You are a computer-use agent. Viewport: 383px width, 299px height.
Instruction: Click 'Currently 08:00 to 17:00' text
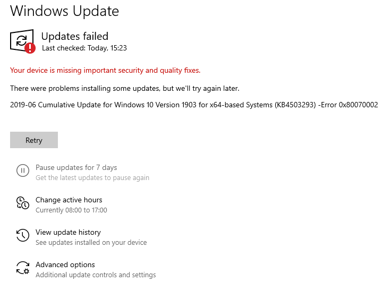tap(71, 210)
